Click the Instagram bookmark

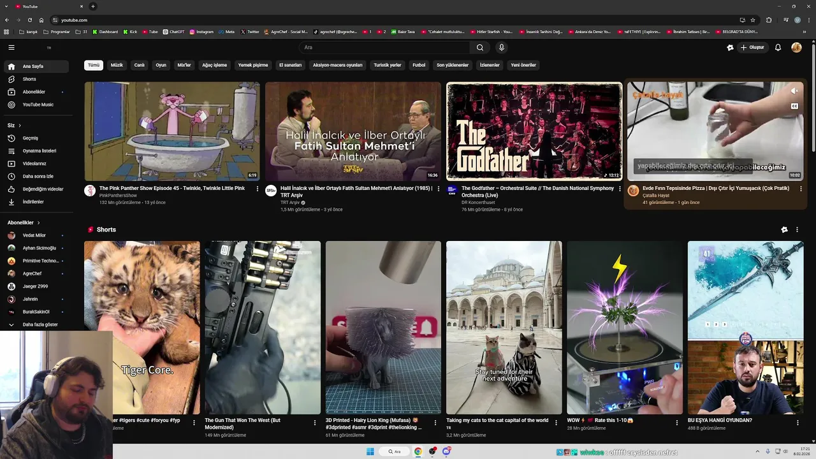coord(201,31)
